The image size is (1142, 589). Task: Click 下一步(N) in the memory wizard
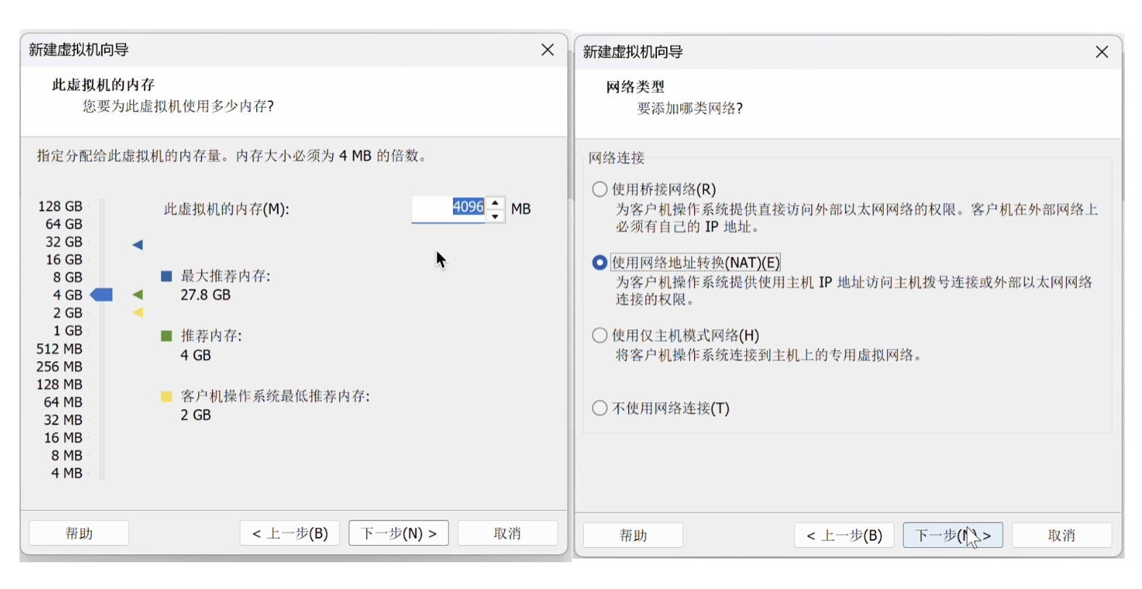[399, 533]
